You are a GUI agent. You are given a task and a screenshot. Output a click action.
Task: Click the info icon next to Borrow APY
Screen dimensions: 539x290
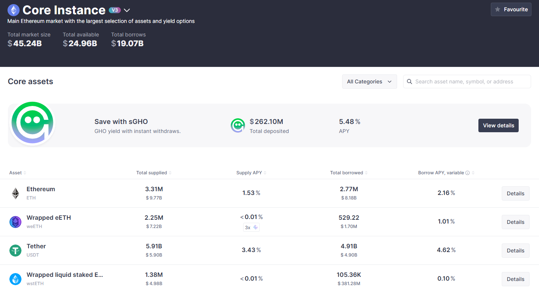click(x=467, y=173)
